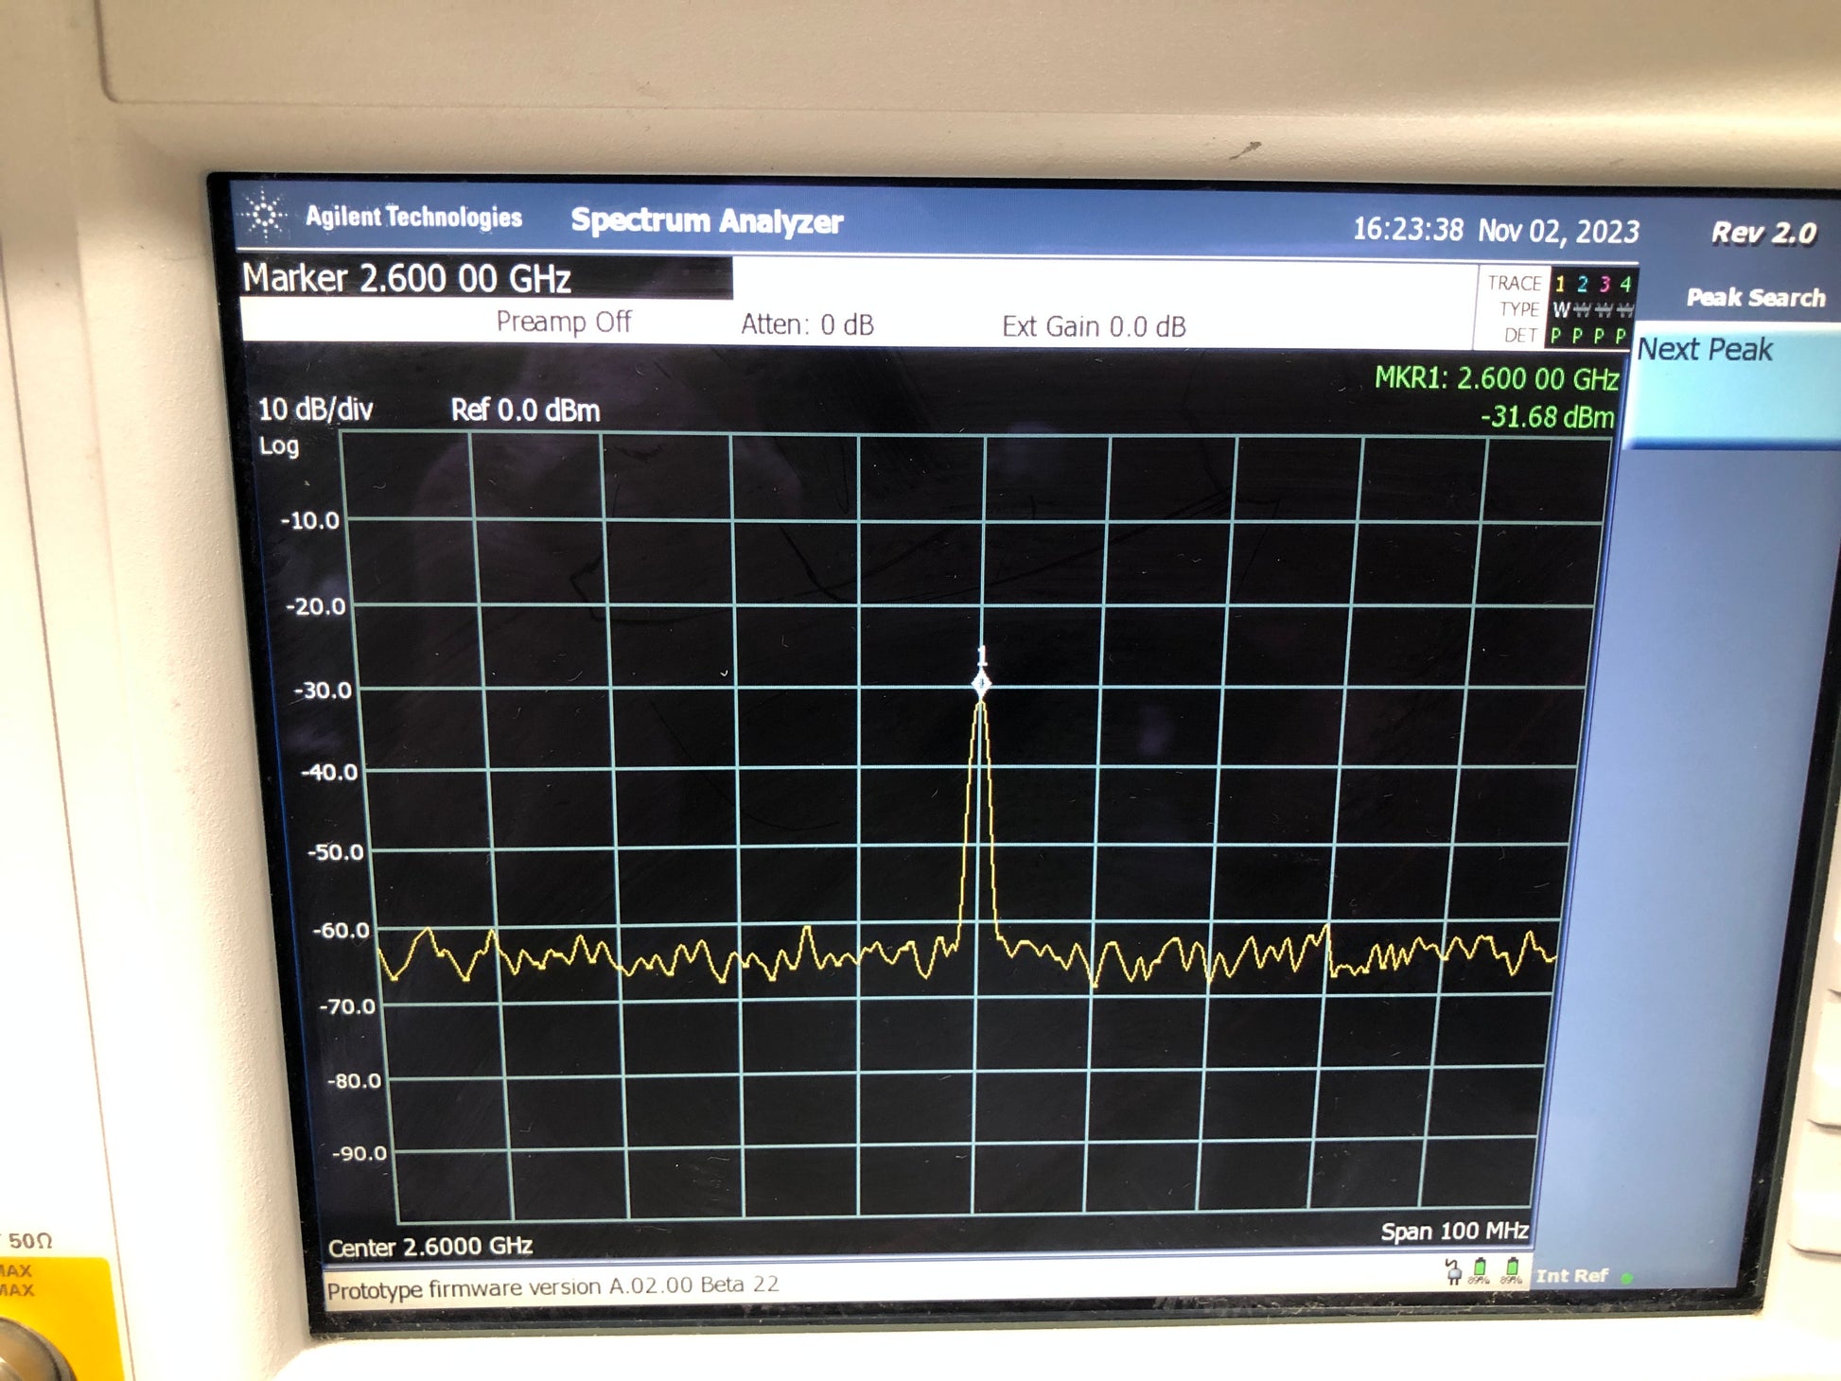The height and width of the screenshot is (1381, 1841).
Task: Select trace 2 in the TRACE indicator
Action: click(x=1582, y=284)
